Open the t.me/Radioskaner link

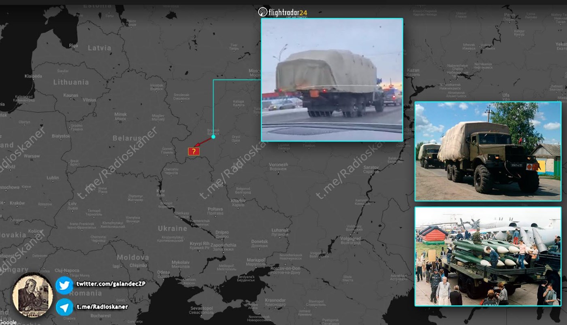click(102, 307)
